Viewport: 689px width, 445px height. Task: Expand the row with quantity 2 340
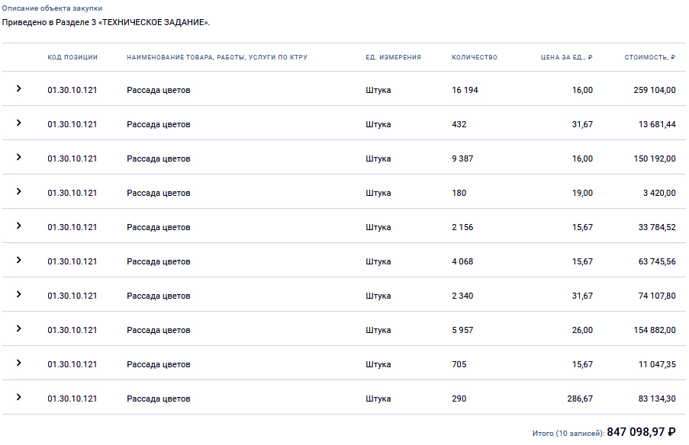pyautogui.click(x=18, y=295)
